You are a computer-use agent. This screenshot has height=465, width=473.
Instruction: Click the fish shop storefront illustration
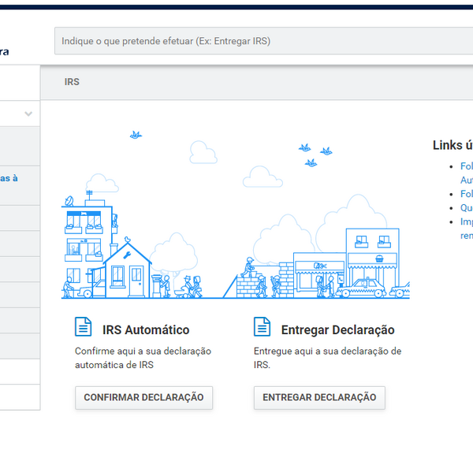point(318,272)
